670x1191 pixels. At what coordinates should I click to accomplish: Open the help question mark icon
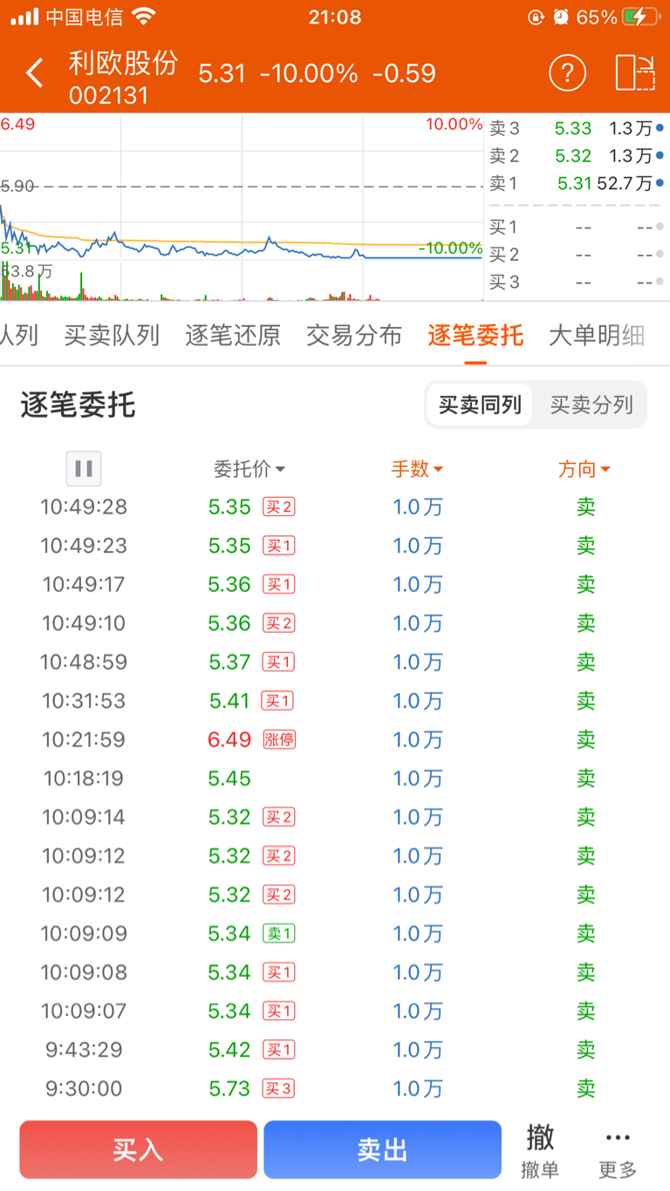(567, 73)
